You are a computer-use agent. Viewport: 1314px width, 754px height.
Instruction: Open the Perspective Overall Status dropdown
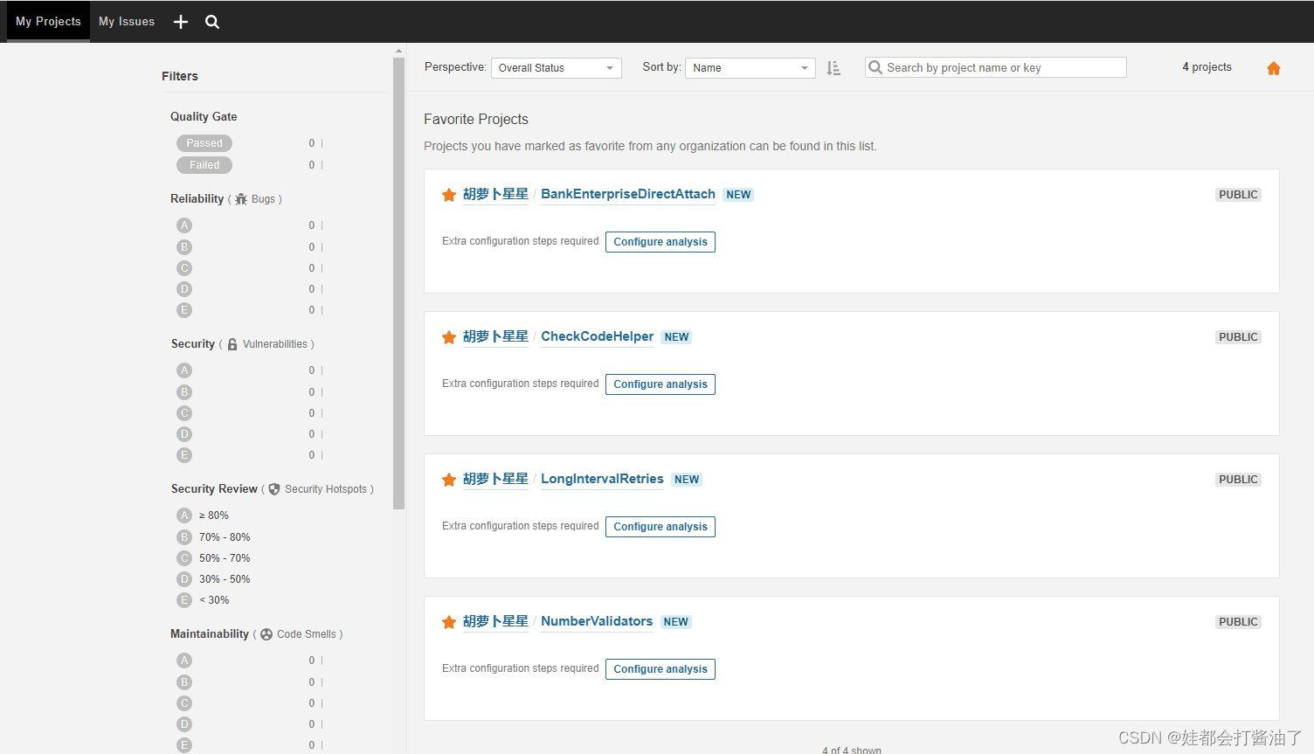(x=557, y=68)
